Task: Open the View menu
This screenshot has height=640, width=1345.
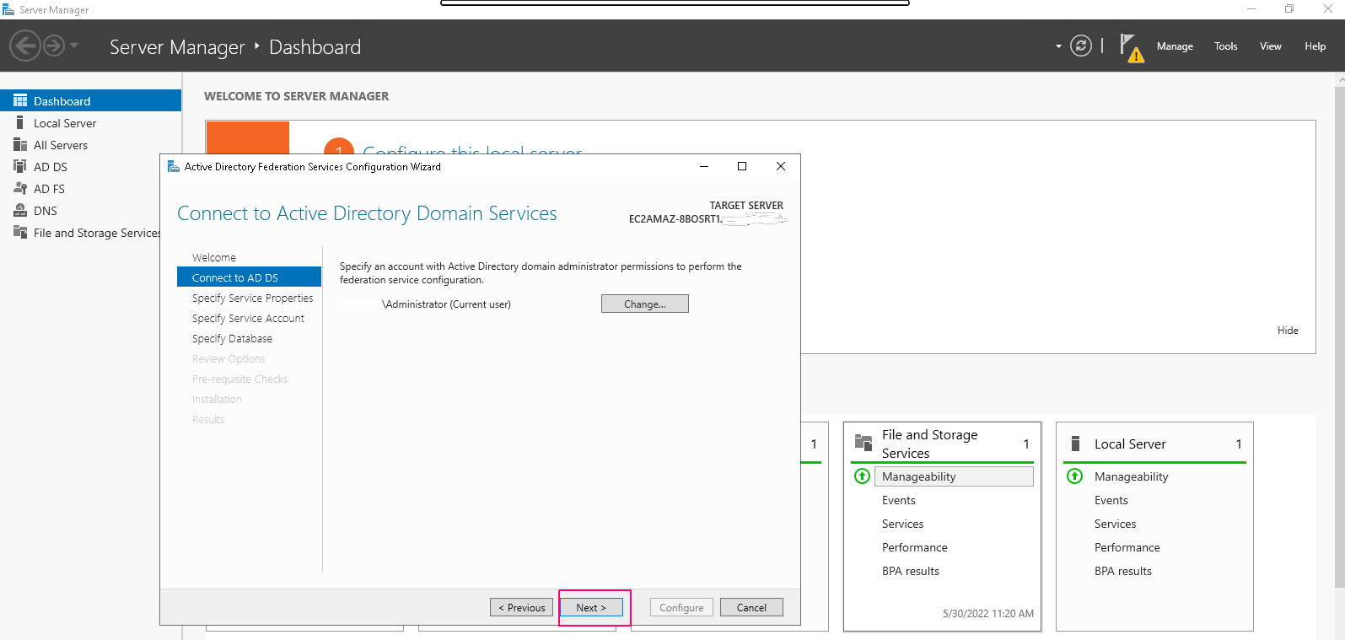Action: [1271, 46]
